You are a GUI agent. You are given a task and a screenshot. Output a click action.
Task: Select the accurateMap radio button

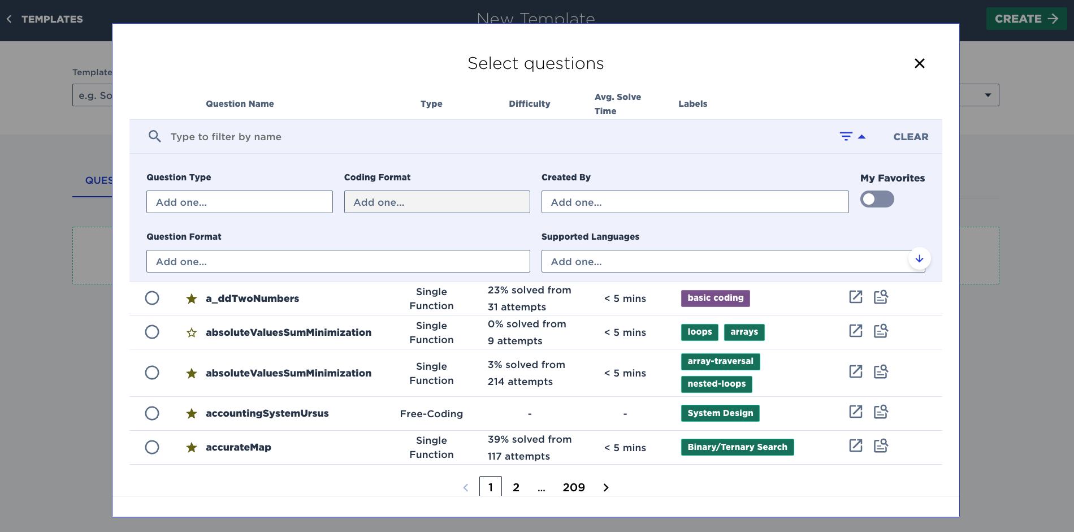[152, 447]
